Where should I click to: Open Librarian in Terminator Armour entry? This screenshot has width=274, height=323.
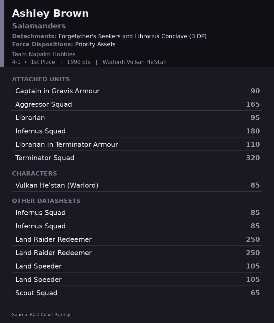click(137, 144)
